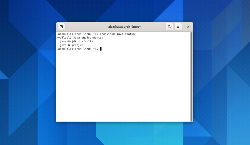Close the terminal window

pos(188,26)
